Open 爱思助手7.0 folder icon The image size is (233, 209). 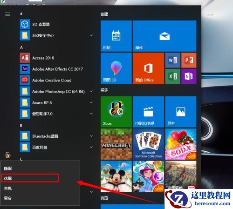coord(25,114)
